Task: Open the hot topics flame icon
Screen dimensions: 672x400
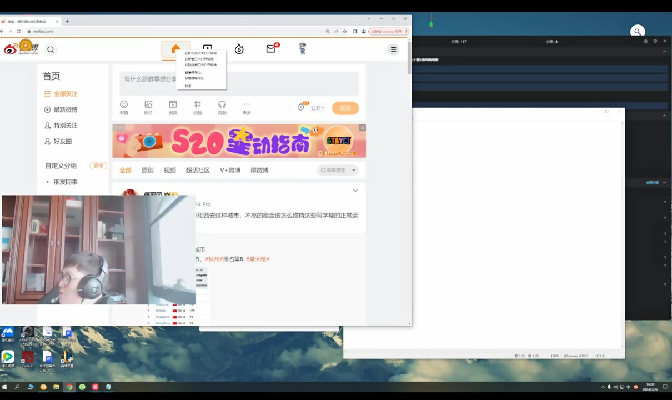Action: pos(239,49)
